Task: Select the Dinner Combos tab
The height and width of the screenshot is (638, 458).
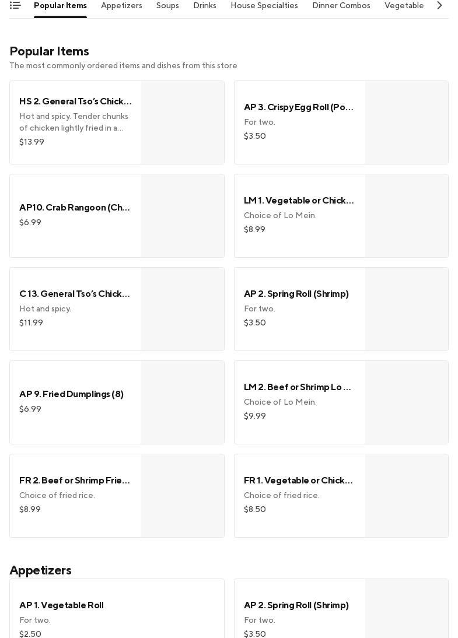Action: click(x=341, y=6)
